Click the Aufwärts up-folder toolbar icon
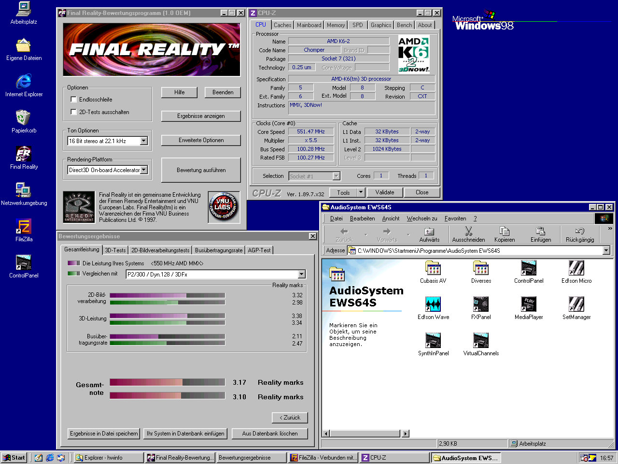The height and width of the screenshot is (464, 618). 429,232
